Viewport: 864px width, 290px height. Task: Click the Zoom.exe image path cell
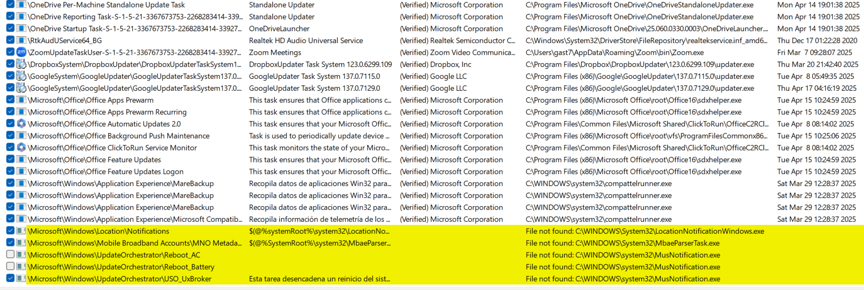[615, 53]
